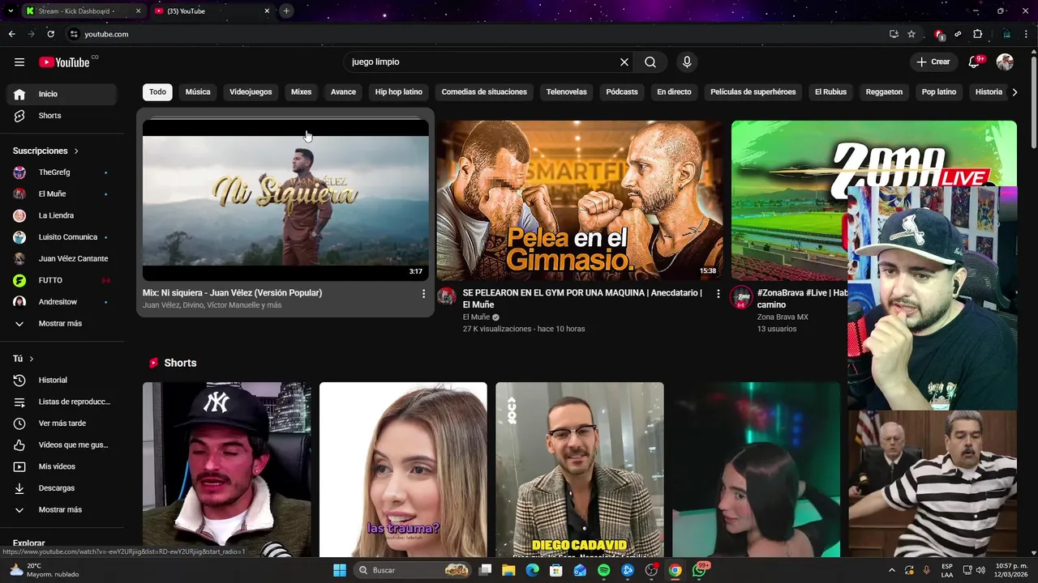Open Ver más tarde list
This screenshot has width=1038, height=583.
pyautogui.click(x=63, y=423)
